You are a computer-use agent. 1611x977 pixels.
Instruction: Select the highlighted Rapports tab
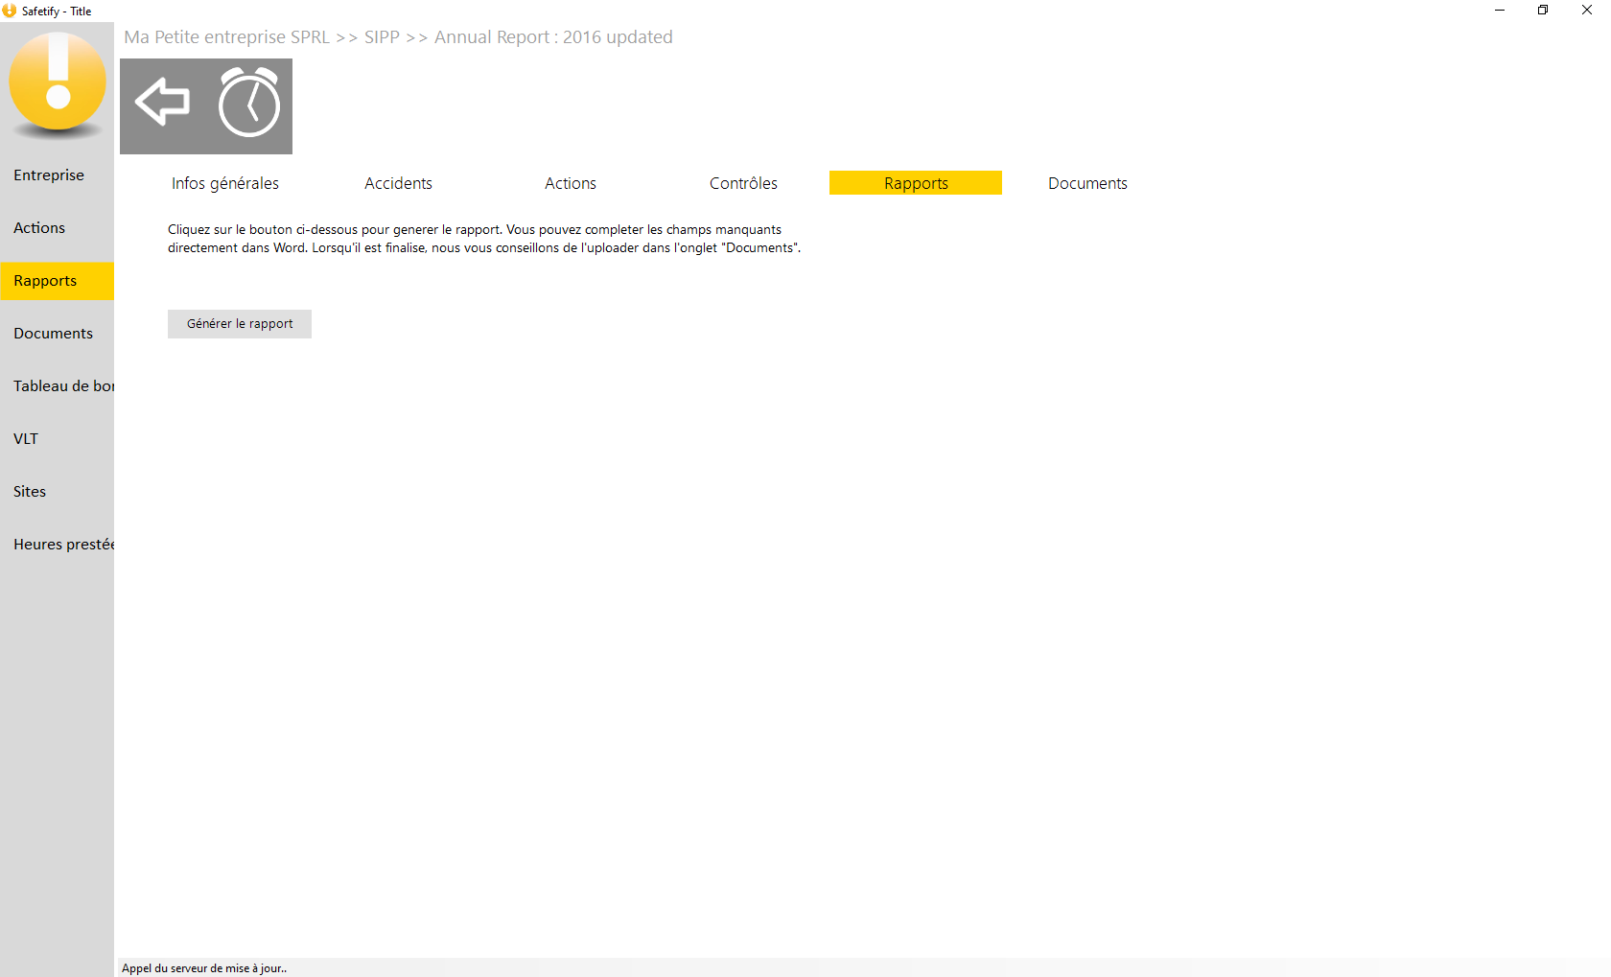tap(916, 183)
